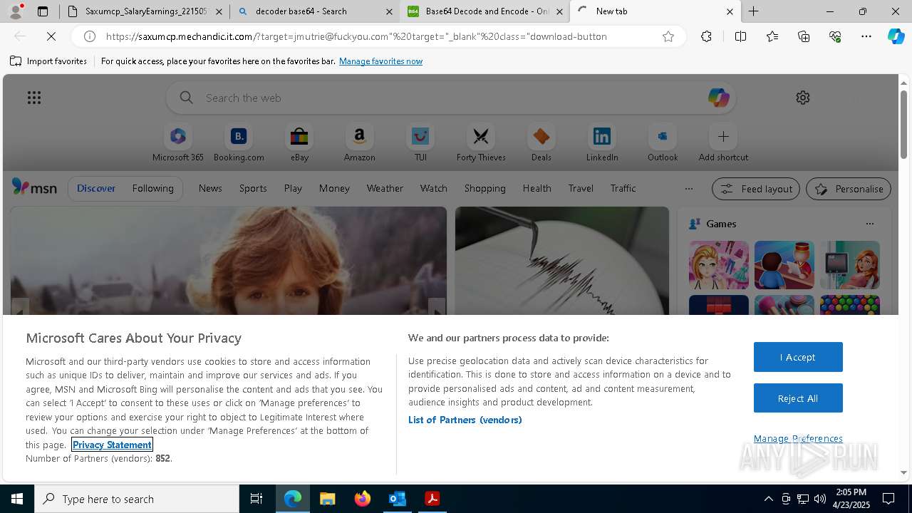Open the Deals shortcut

541,142
